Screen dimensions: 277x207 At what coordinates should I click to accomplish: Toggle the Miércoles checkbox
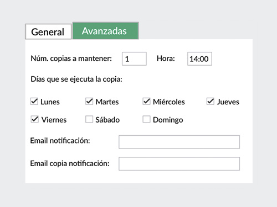click(146, 102)
